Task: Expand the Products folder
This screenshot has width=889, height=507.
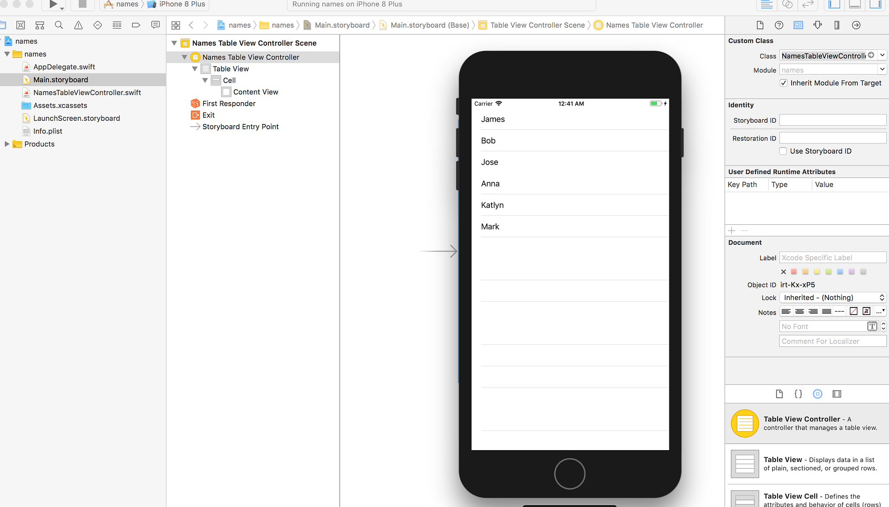Action: (7, 144)
